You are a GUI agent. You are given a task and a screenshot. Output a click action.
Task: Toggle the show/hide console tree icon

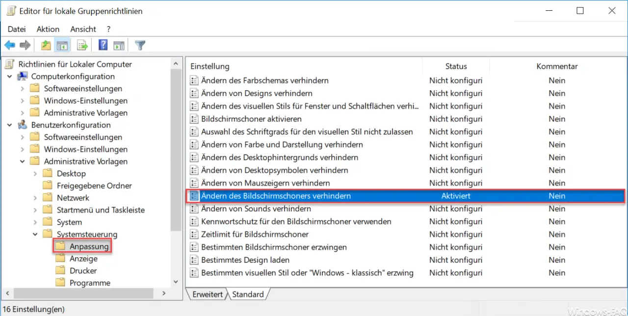click(62, 46)
